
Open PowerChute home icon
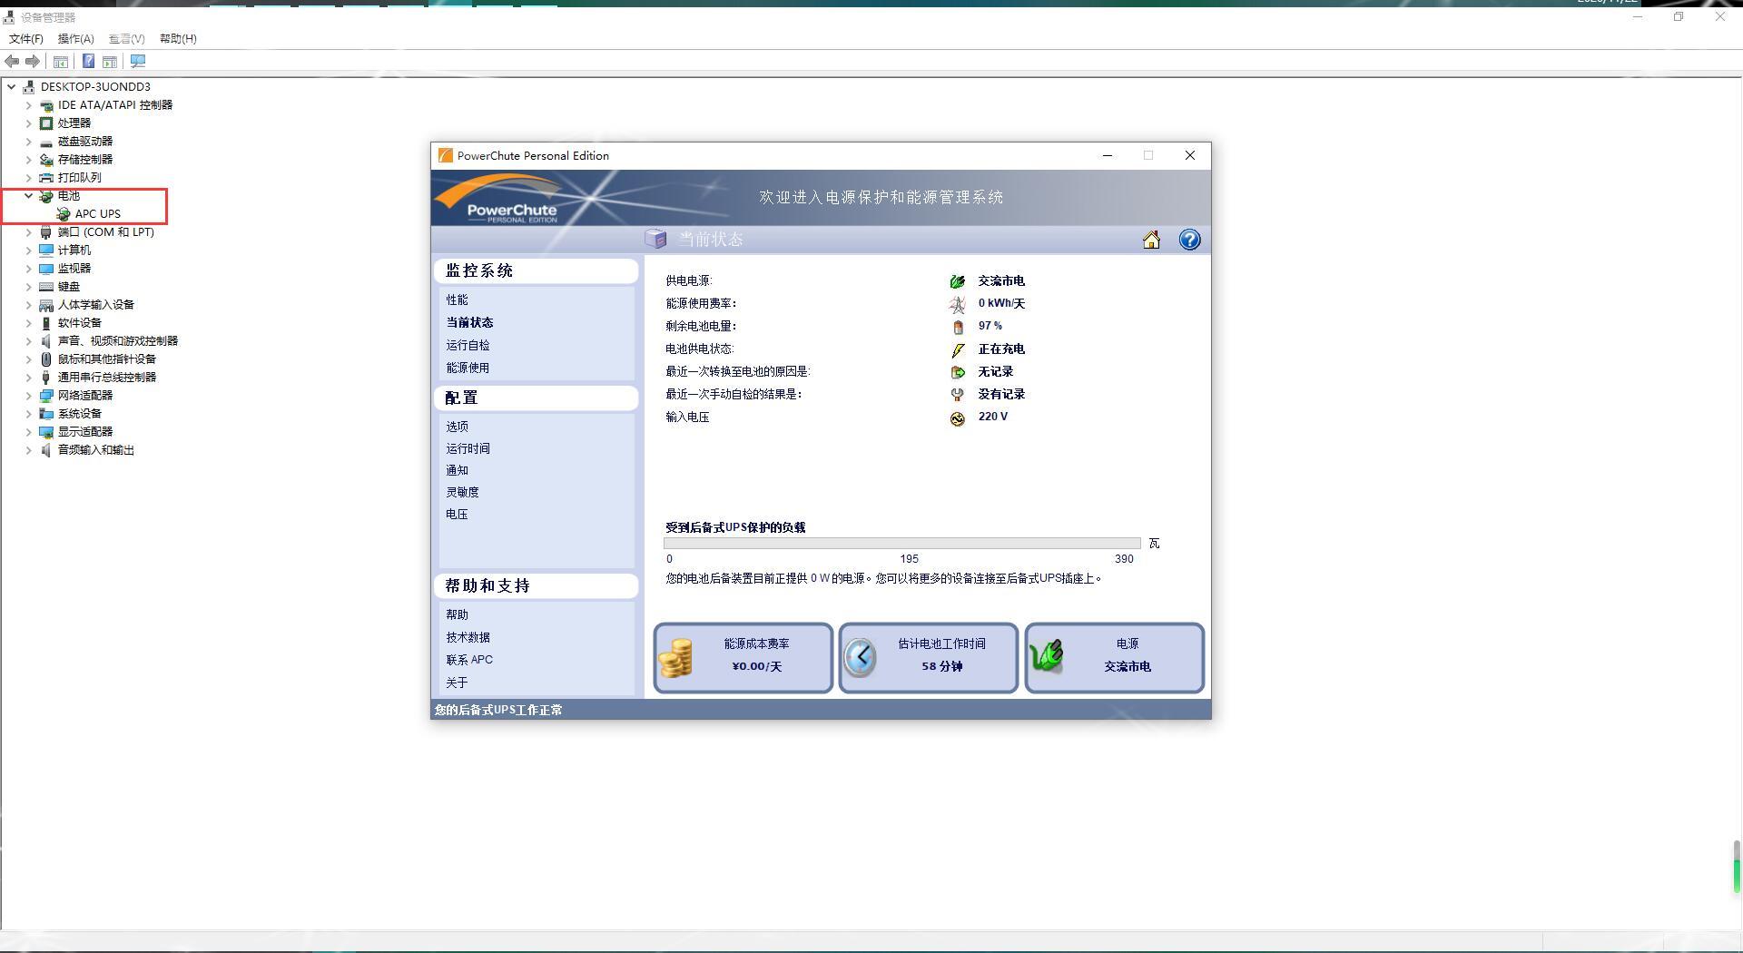1151,240
